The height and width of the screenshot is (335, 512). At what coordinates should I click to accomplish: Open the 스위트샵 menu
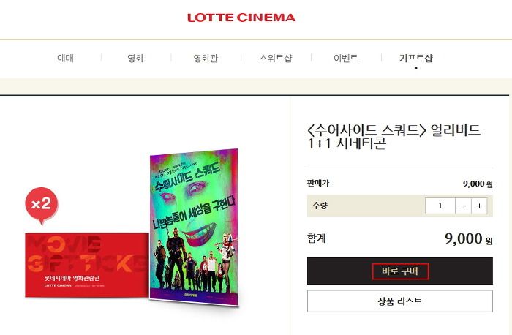click(276, 58)
